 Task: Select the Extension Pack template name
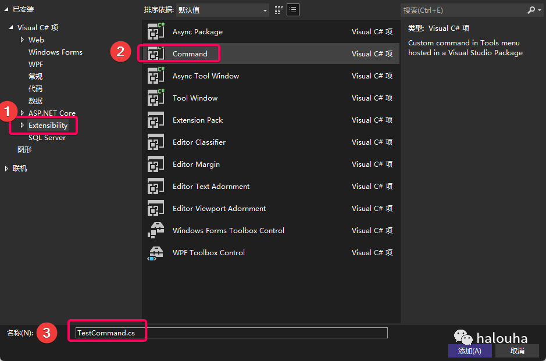(198, 120)
